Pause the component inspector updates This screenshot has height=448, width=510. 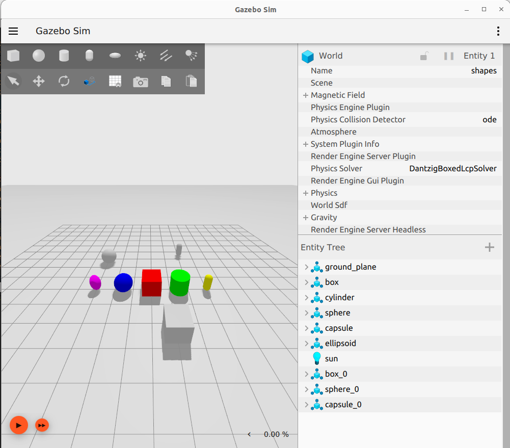[449, 56]
